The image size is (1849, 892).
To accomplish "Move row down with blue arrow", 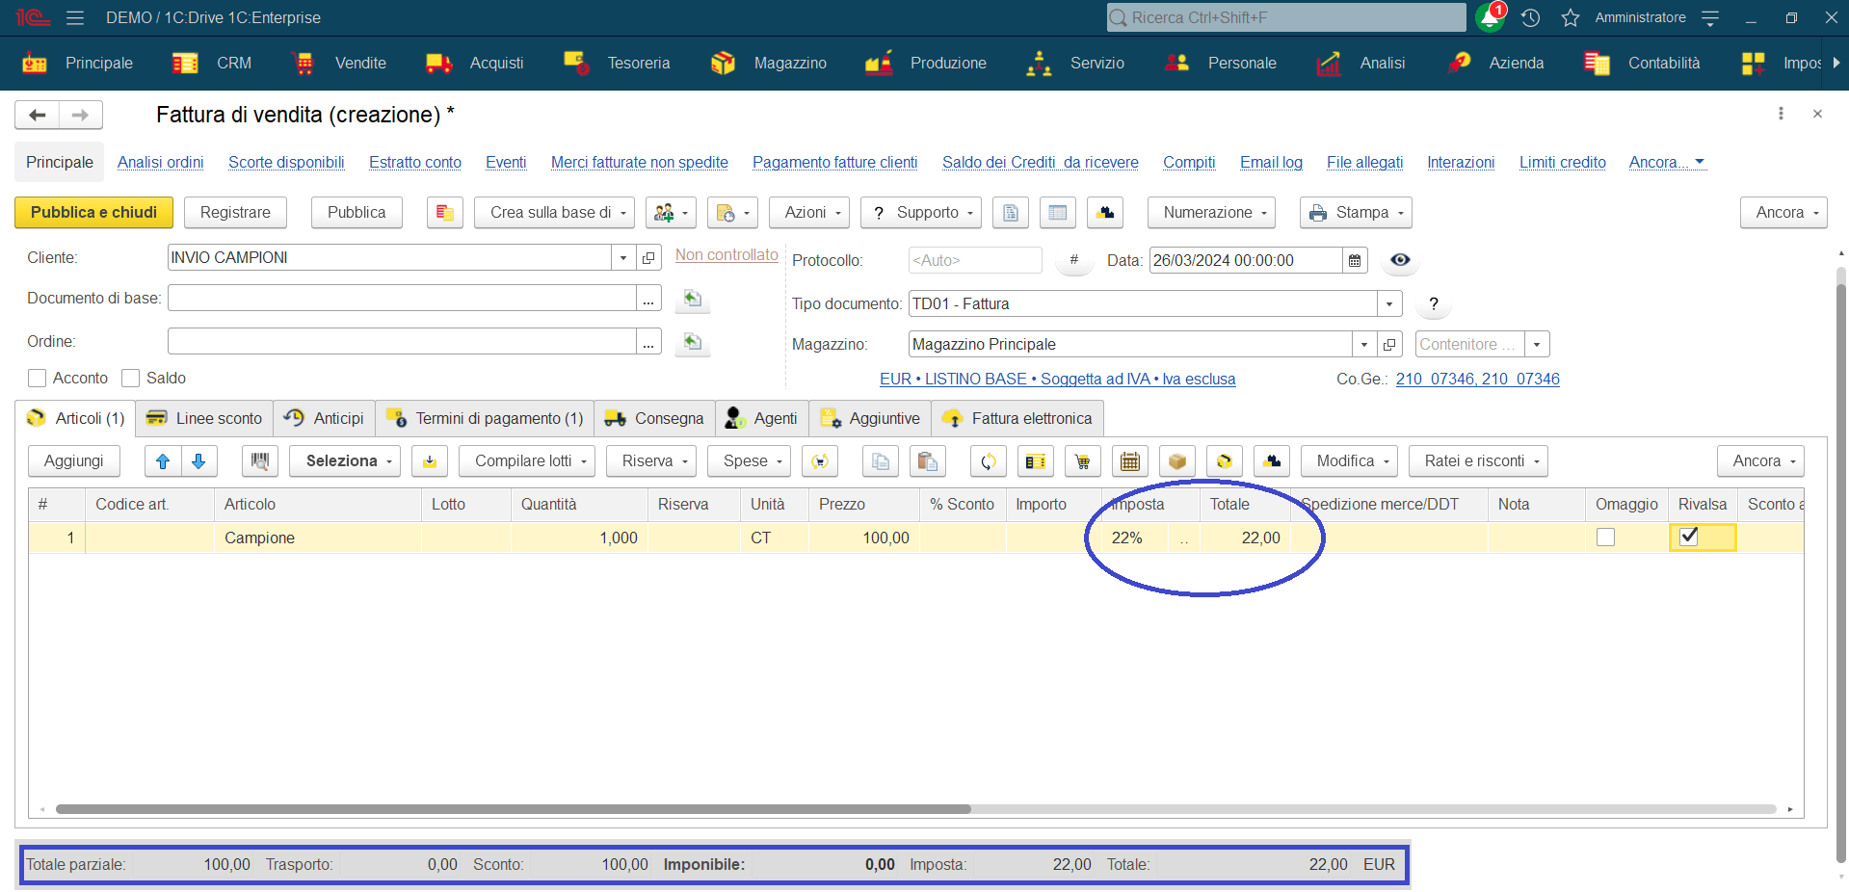I will pyautogui.click(x=198, y=461).
